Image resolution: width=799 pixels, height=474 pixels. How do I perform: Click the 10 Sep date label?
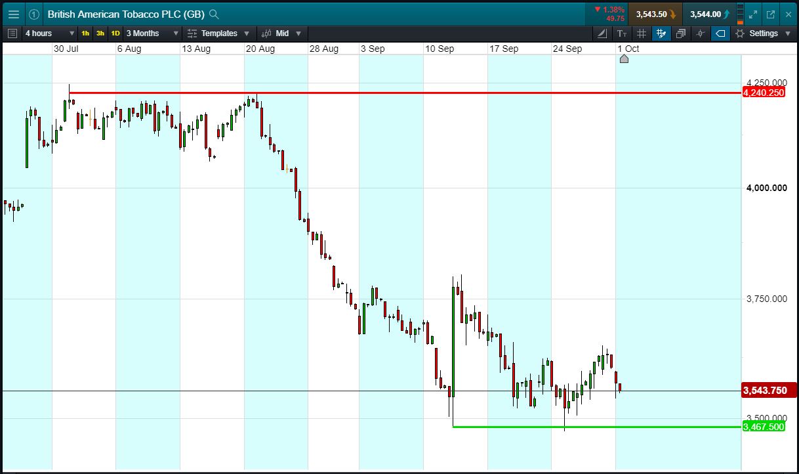click(440, 49)
